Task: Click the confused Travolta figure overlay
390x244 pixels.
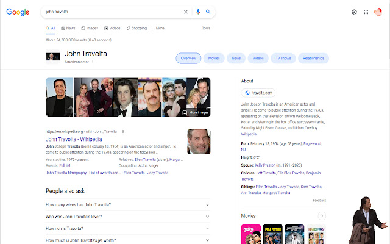Action: point(368,220)
